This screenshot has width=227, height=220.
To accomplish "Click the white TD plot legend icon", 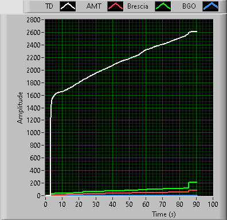I will pos(68,6).
